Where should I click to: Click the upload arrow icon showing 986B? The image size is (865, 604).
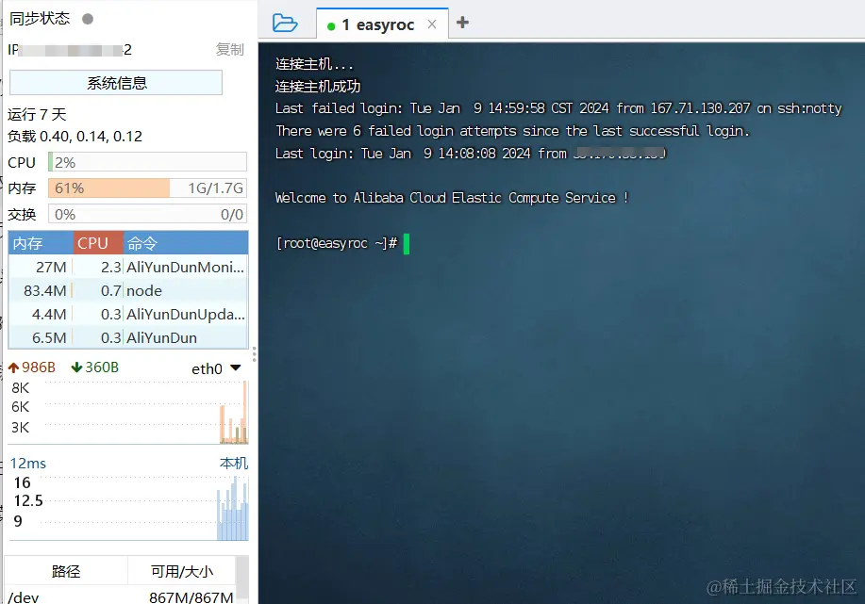pyautogui.click(x=14, y=367)
